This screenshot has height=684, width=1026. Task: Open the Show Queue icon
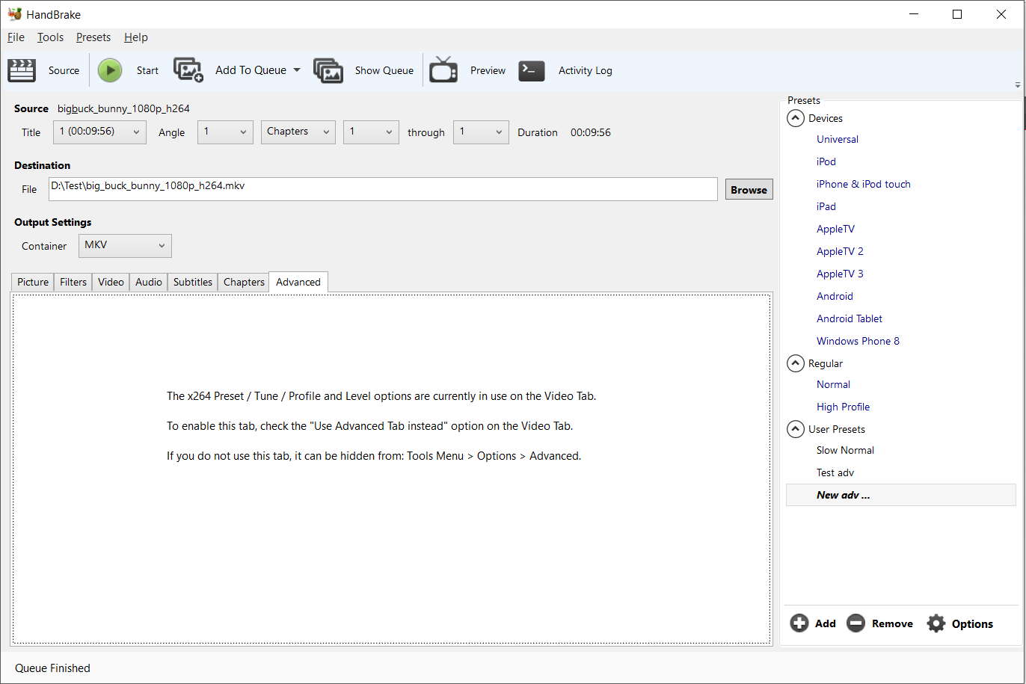[328, 70]
